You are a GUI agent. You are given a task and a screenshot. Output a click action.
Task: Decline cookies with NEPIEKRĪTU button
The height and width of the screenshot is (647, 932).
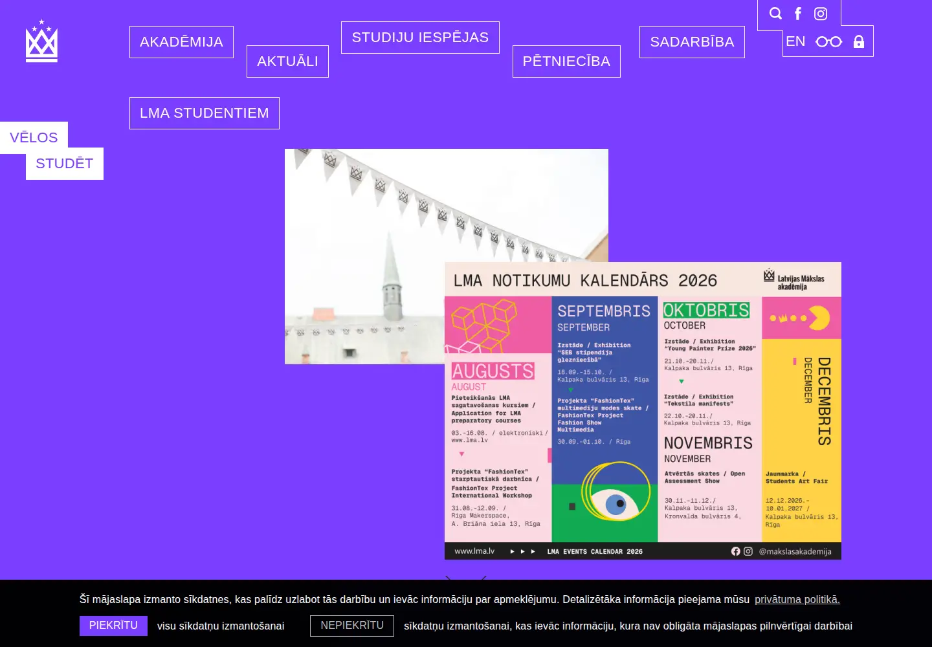[x=352, y=626]
